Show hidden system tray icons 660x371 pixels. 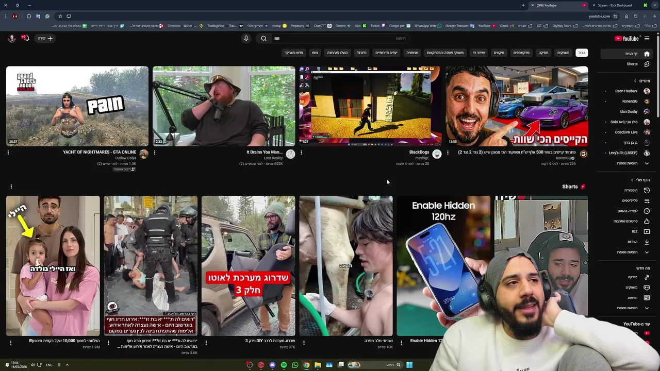pos(67,365)
